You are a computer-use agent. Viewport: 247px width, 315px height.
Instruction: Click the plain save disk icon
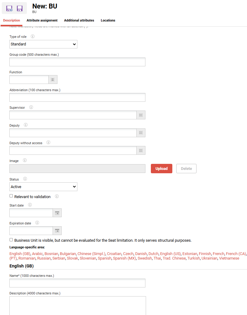click(x=20, y=8)
